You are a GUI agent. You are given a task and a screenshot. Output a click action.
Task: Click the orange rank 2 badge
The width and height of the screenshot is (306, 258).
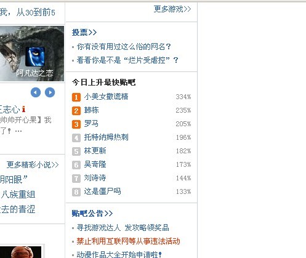pos(76,111)
